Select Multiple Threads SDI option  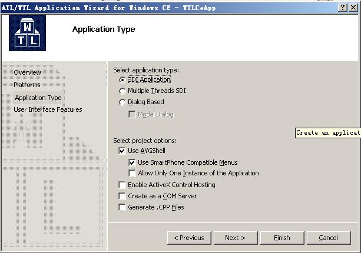coord(122,91)
